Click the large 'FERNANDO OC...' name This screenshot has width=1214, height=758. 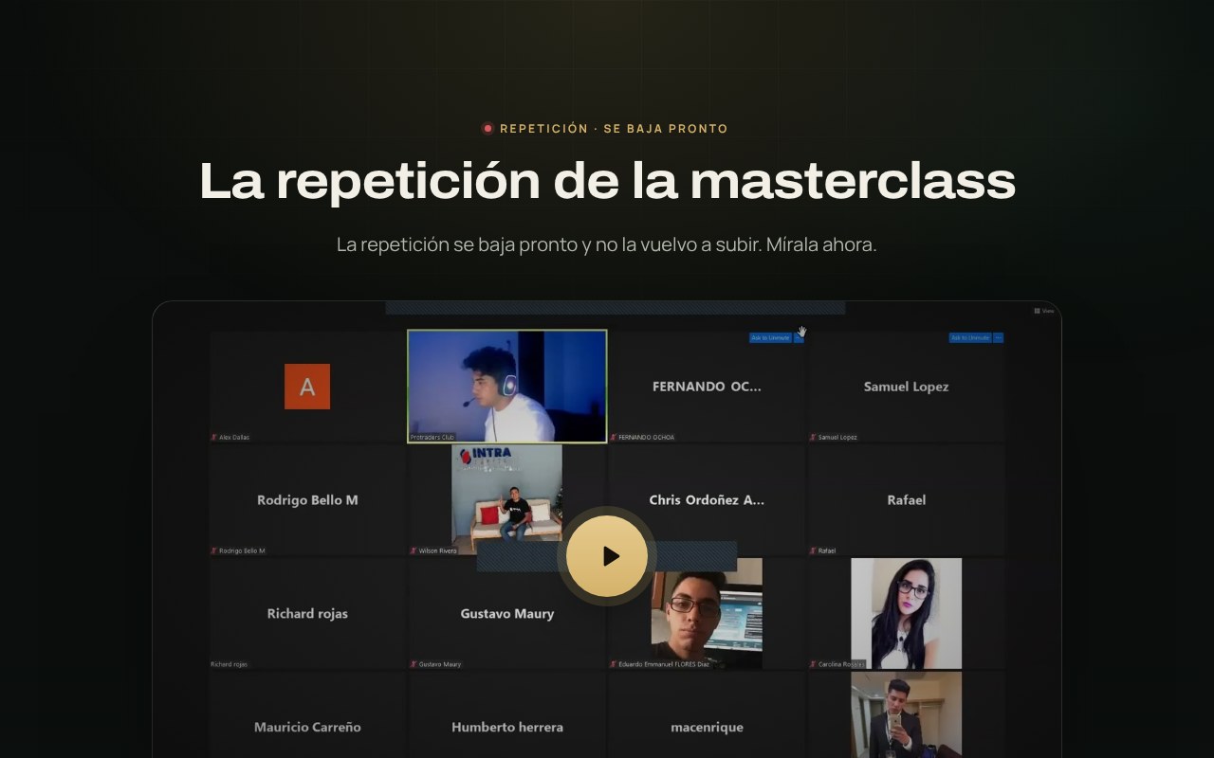coord(707,387)
